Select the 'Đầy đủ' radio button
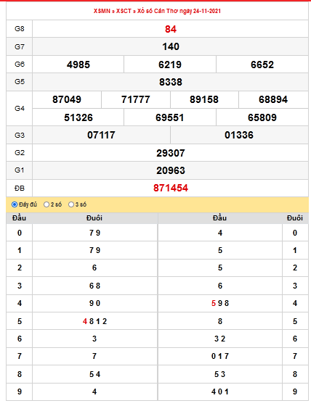 (15, 204)
